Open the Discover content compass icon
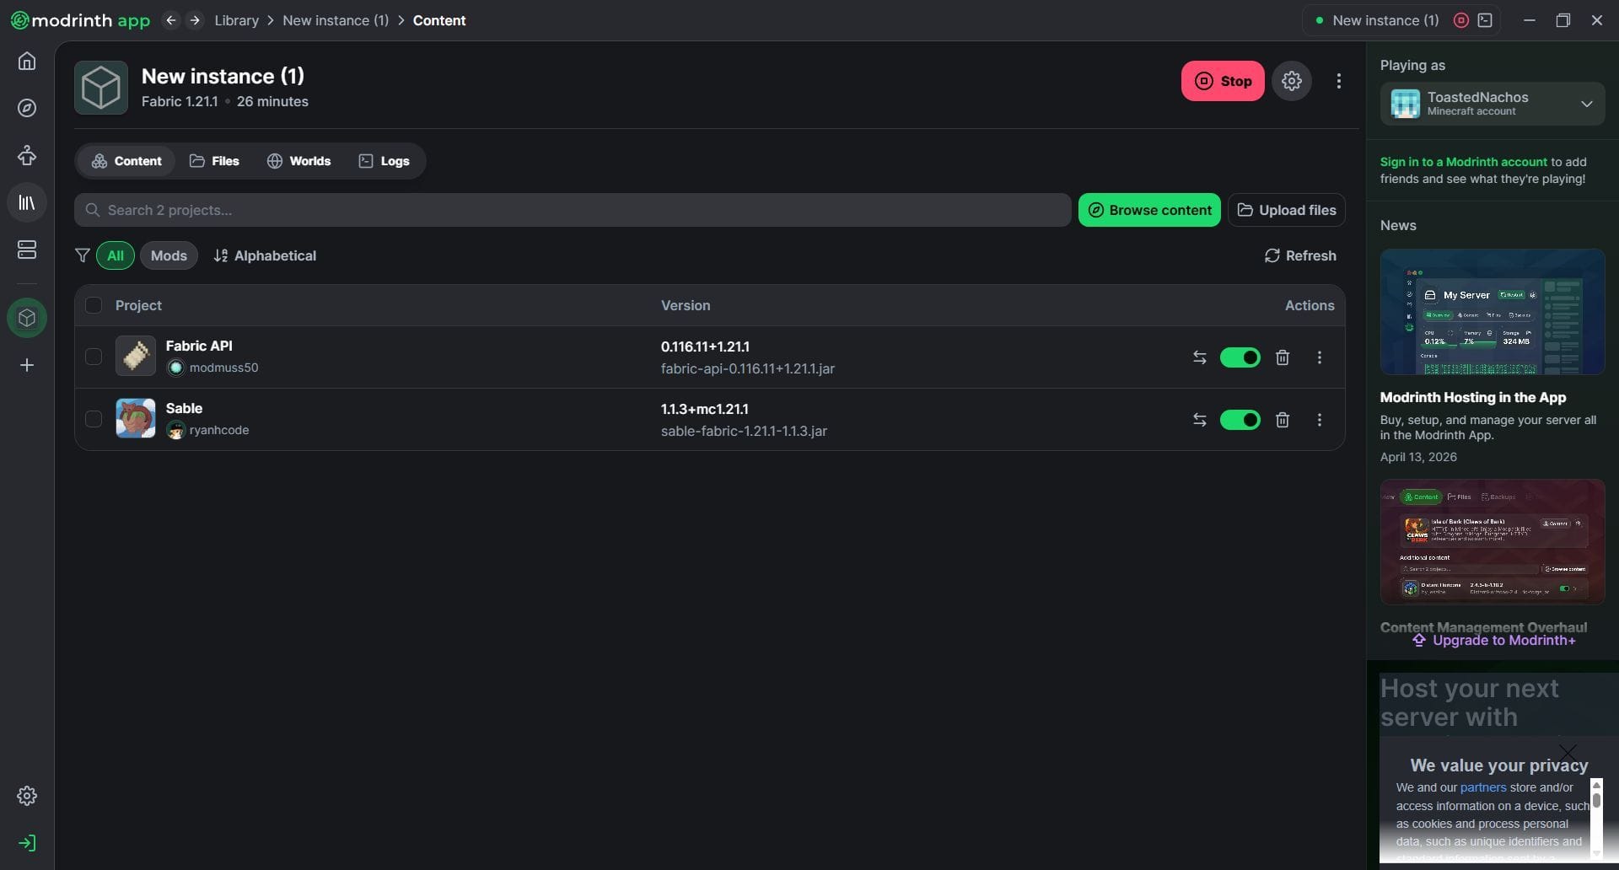The image size is (1619, 870). [27, 108]
